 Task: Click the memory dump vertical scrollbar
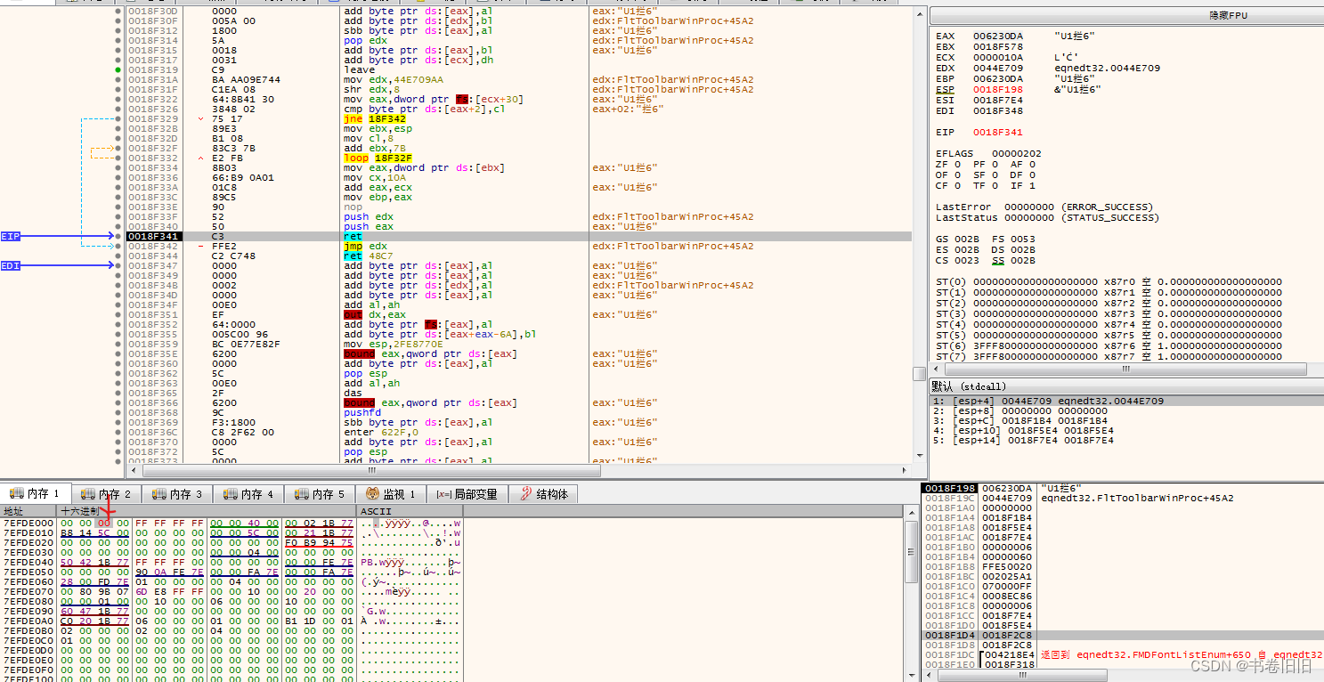pos(911,594)
